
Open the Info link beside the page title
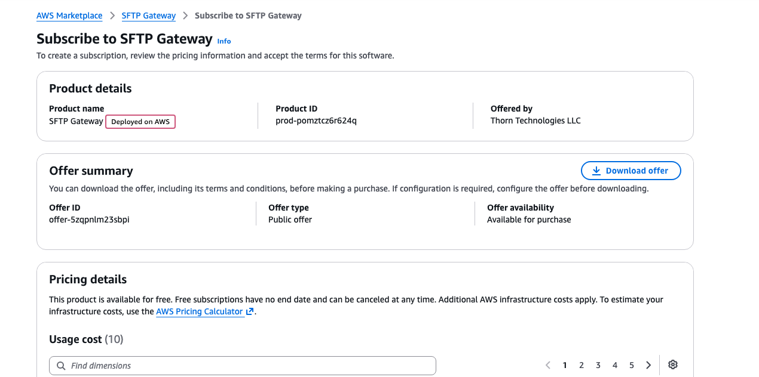coord(224,41)
